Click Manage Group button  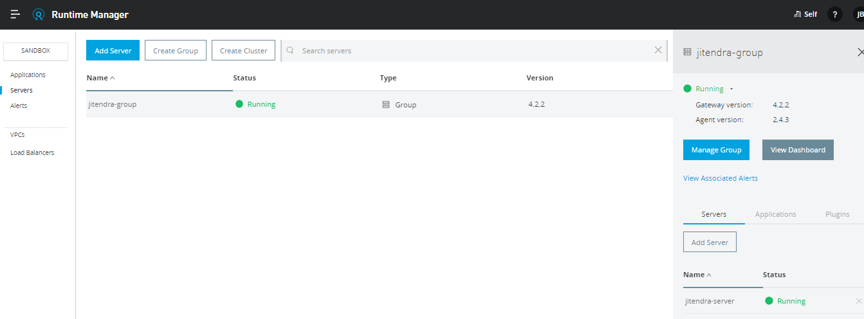click(x=716, y=150)
